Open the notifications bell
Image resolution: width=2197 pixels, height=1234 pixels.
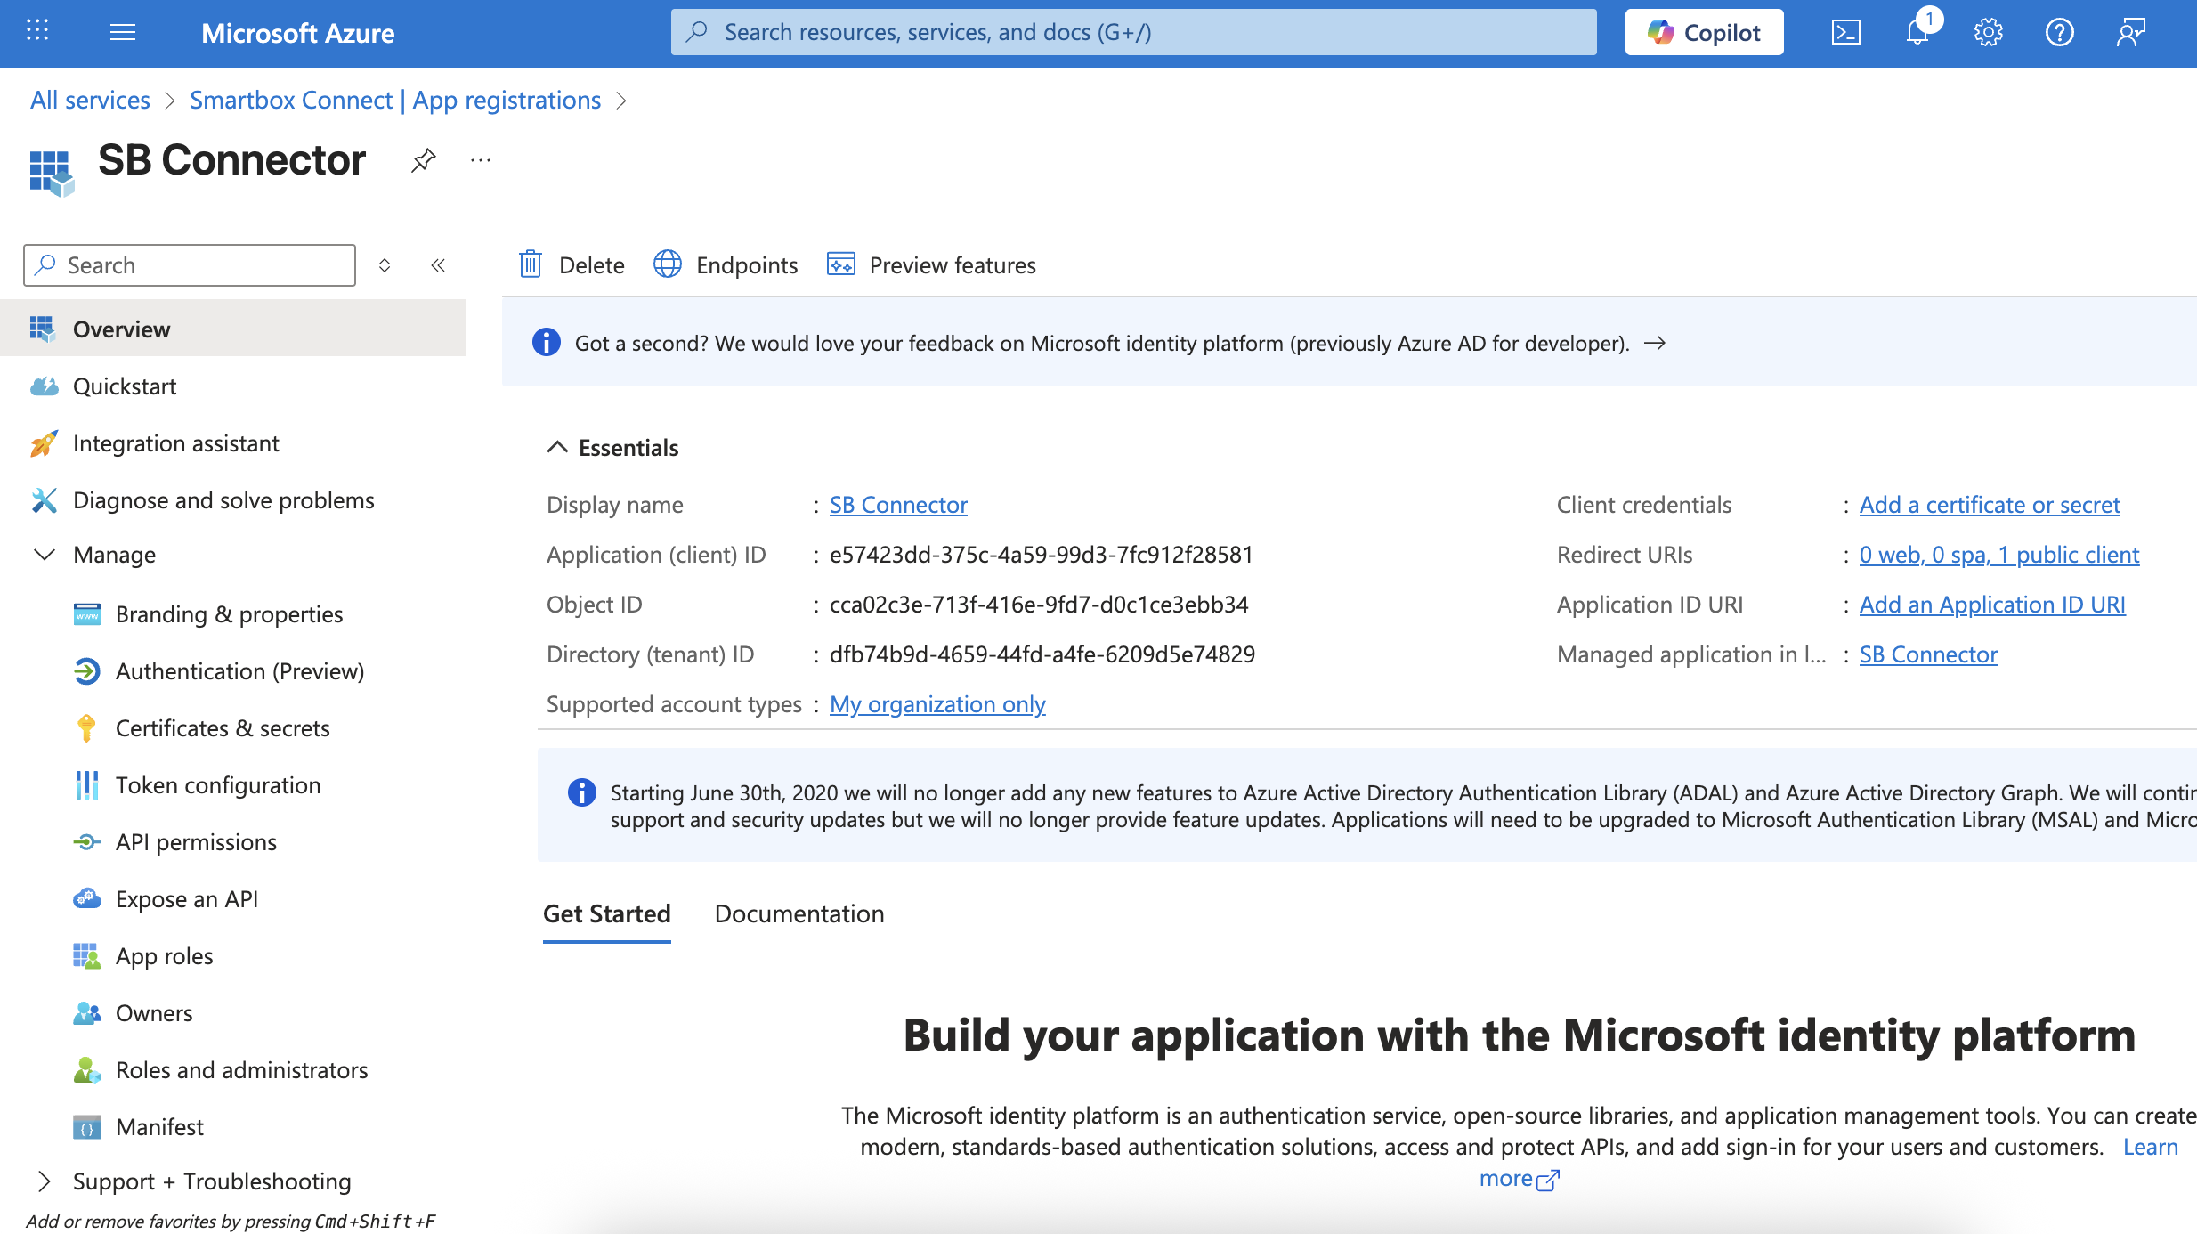[x=1917, y=33]
